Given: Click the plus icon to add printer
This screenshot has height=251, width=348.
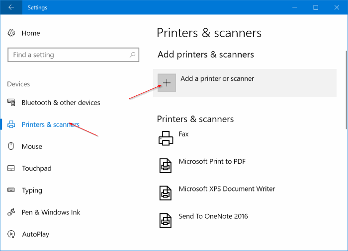Looking at the screenshot, I should (167, 83).
